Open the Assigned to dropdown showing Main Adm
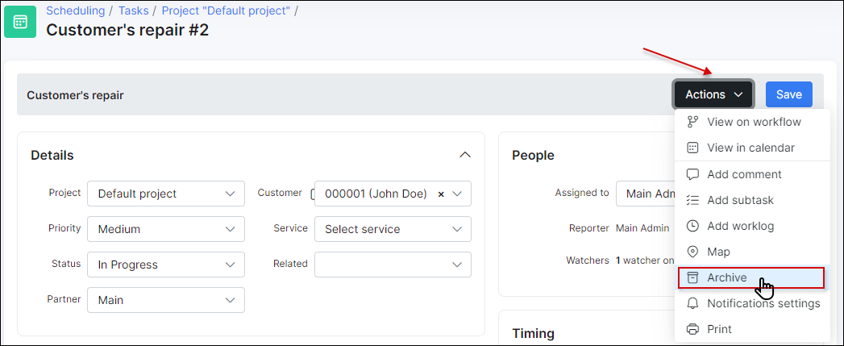844x346 pixels. 646,194
